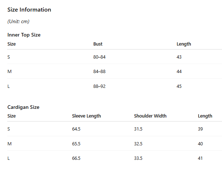Click the Inner Top Length column header
The width and height of the screenshot is (222, 175).
[x=184, y=44]
